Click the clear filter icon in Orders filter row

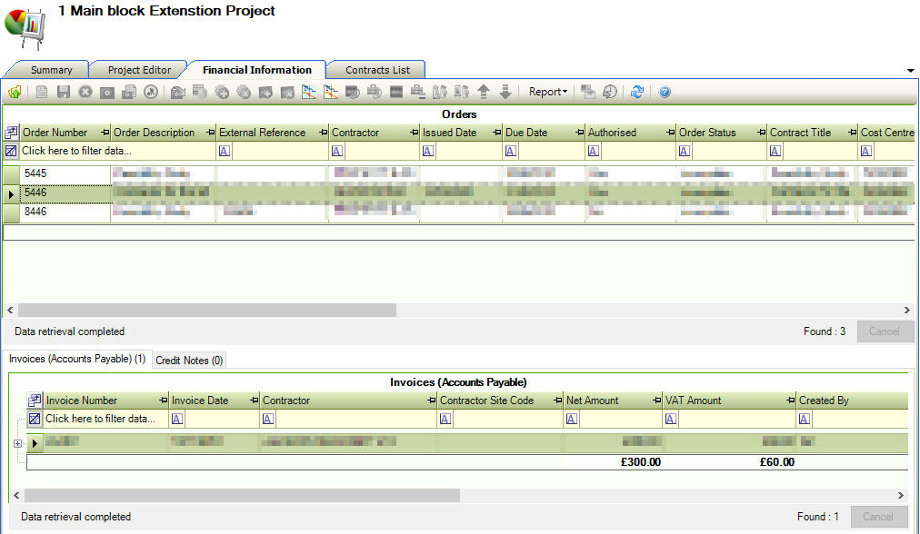[11, 151]
